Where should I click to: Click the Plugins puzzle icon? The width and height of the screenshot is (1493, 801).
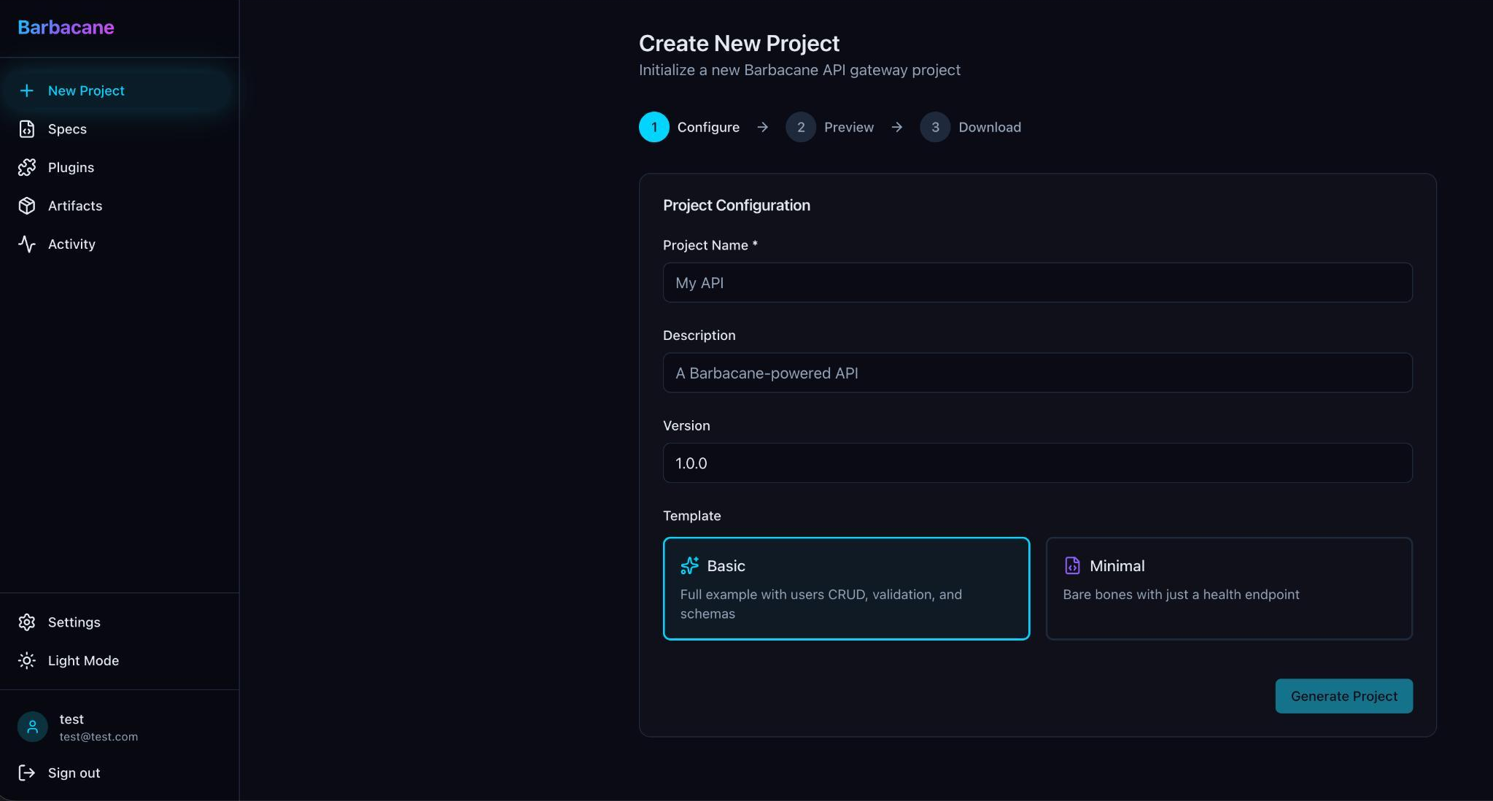(x=26, y=167)
